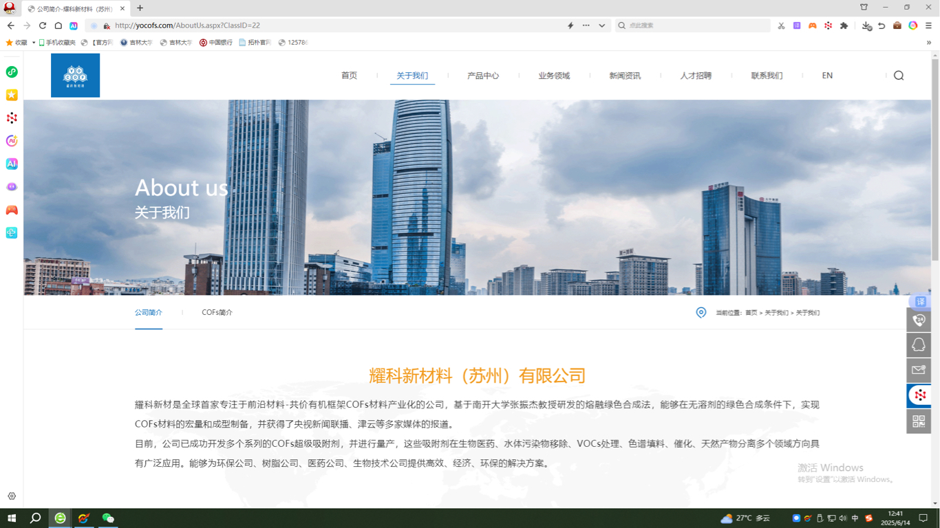Open 产品中心 navigation item
The width and height of the screenshot is (940, 528).
pos(483,76)
